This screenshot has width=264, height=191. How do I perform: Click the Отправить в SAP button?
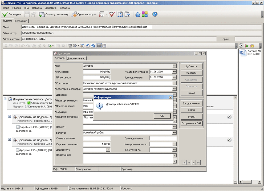click(x=191, y=123)
